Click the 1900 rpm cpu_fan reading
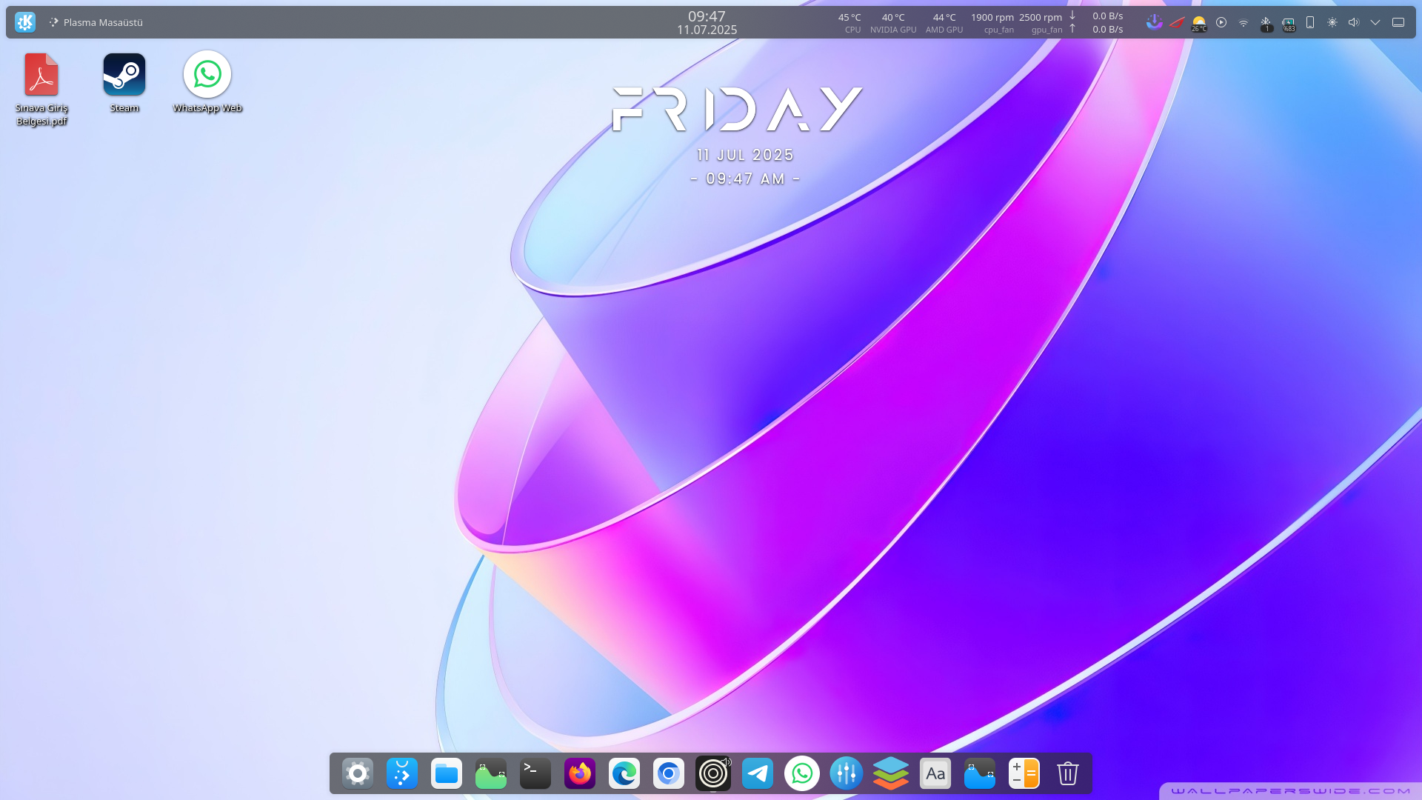The width and height of the screenshot is (1422, 800). (x=992, y=22)
